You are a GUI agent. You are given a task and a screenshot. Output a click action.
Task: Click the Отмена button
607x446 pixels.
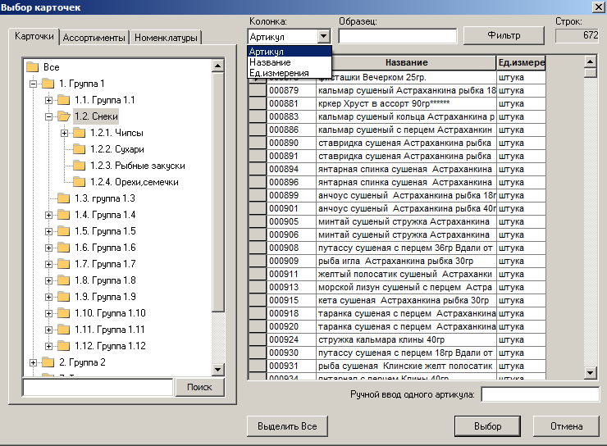coord(566,426)
